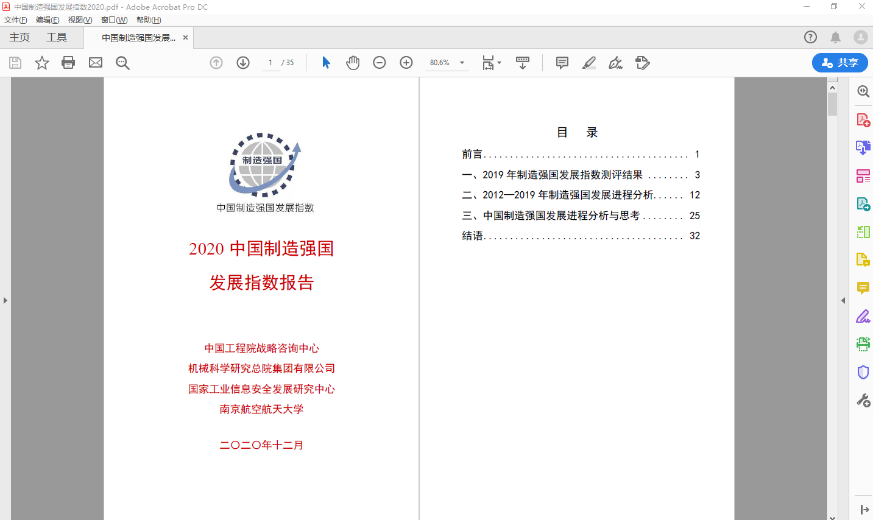Open the Protect shield tool

863,372
